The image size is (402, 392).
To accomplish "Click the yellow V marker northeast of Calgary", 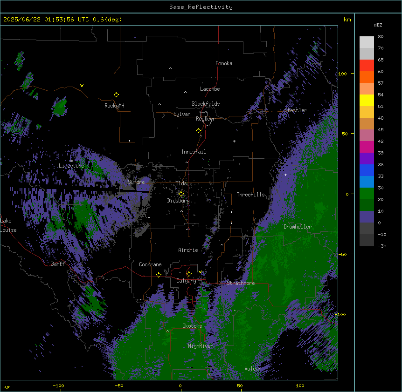I will tap(200, 272).
